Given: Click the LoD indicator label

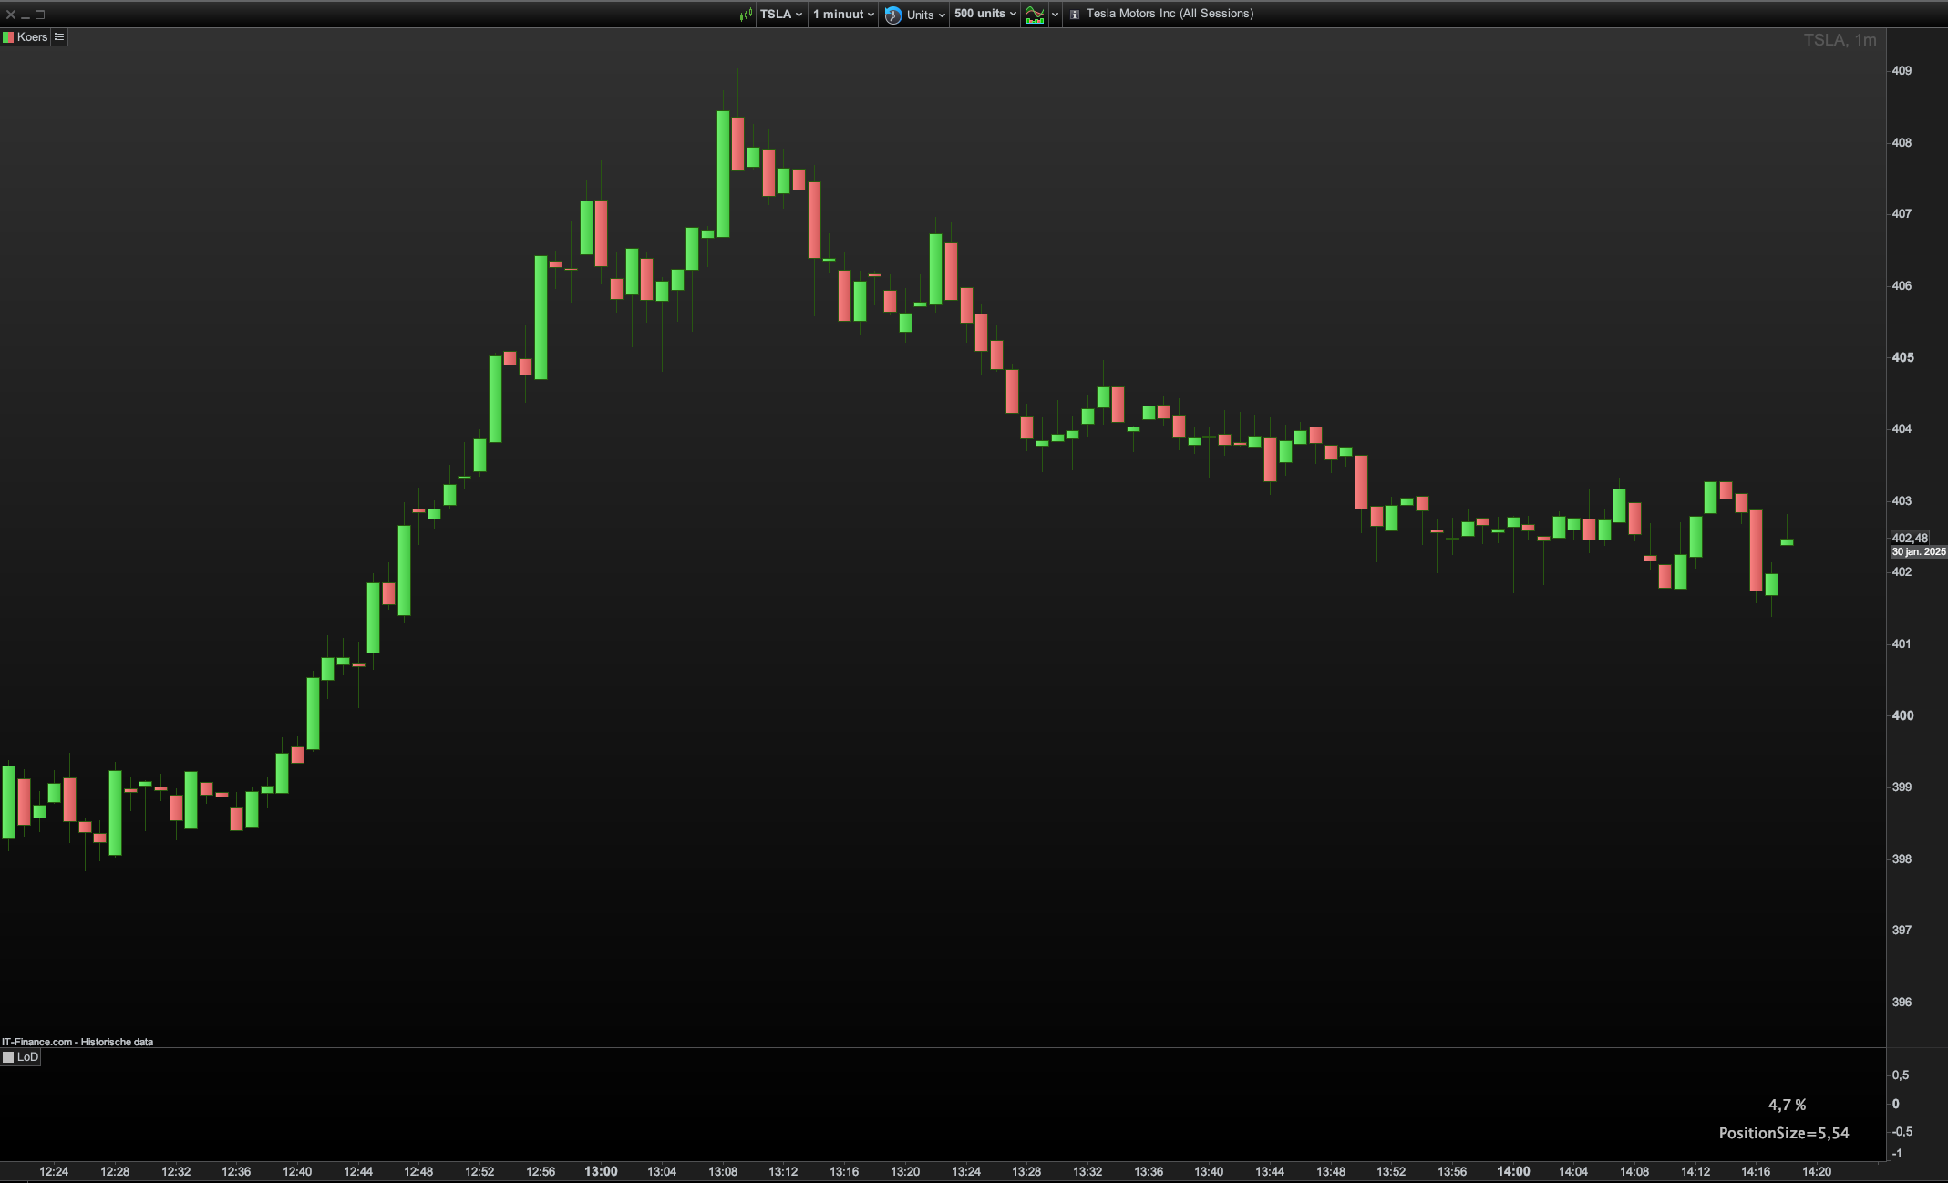Looking at the screenshot, I should pos(27,1057).
